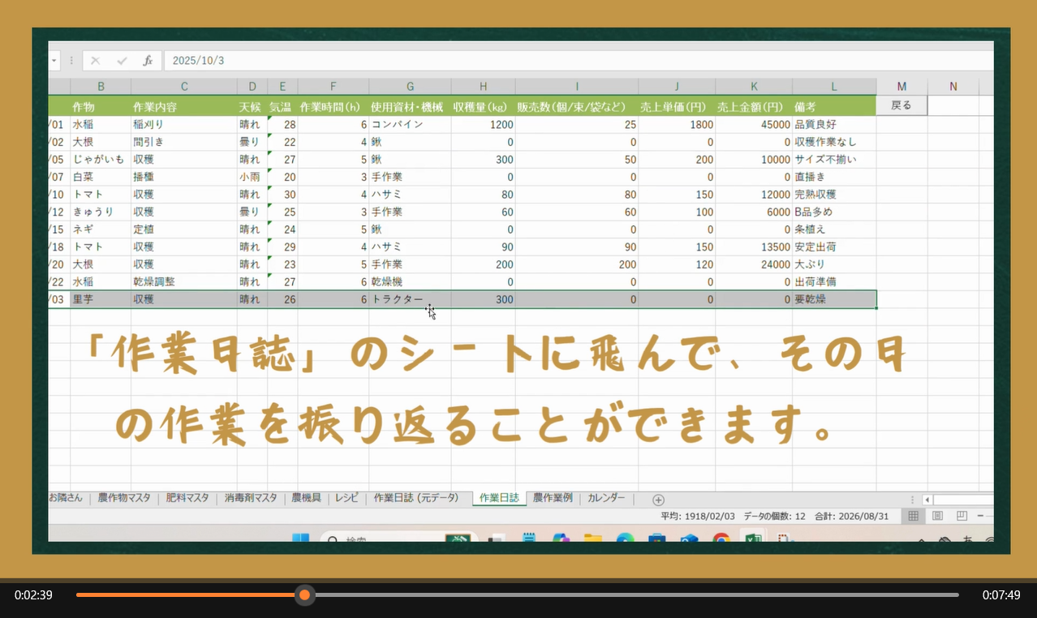Click the Windows Start button
Image resolution: width=1037 pixels, height=618 pixels.
click(301, 538)
